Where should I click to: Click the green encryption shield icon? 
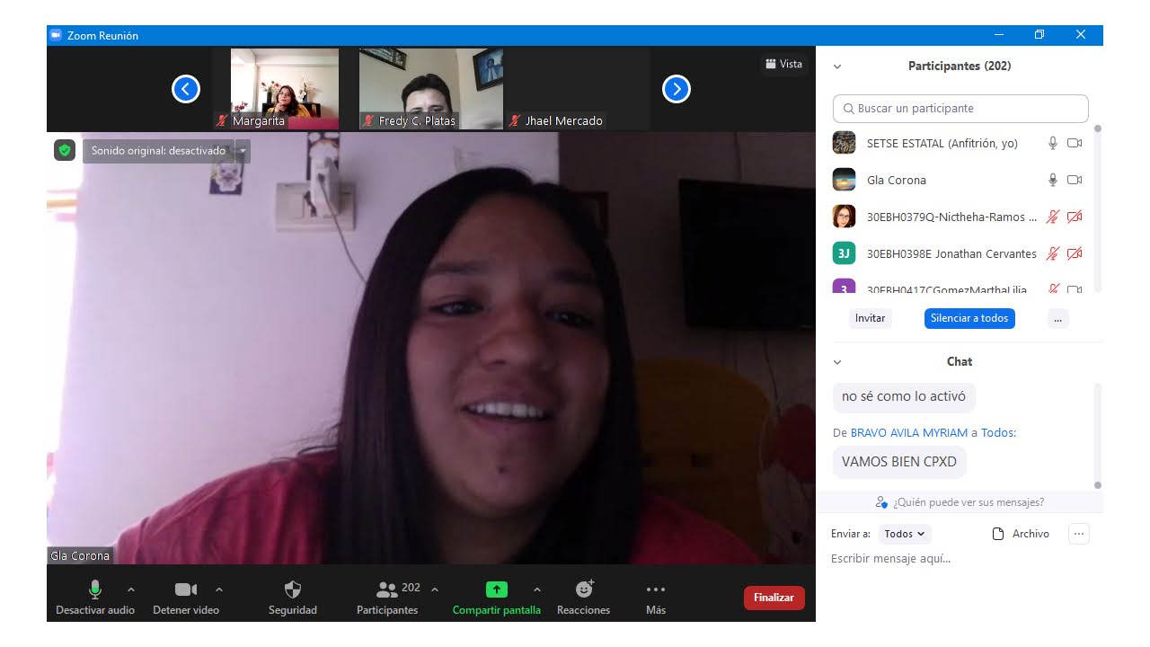point(64,150)
